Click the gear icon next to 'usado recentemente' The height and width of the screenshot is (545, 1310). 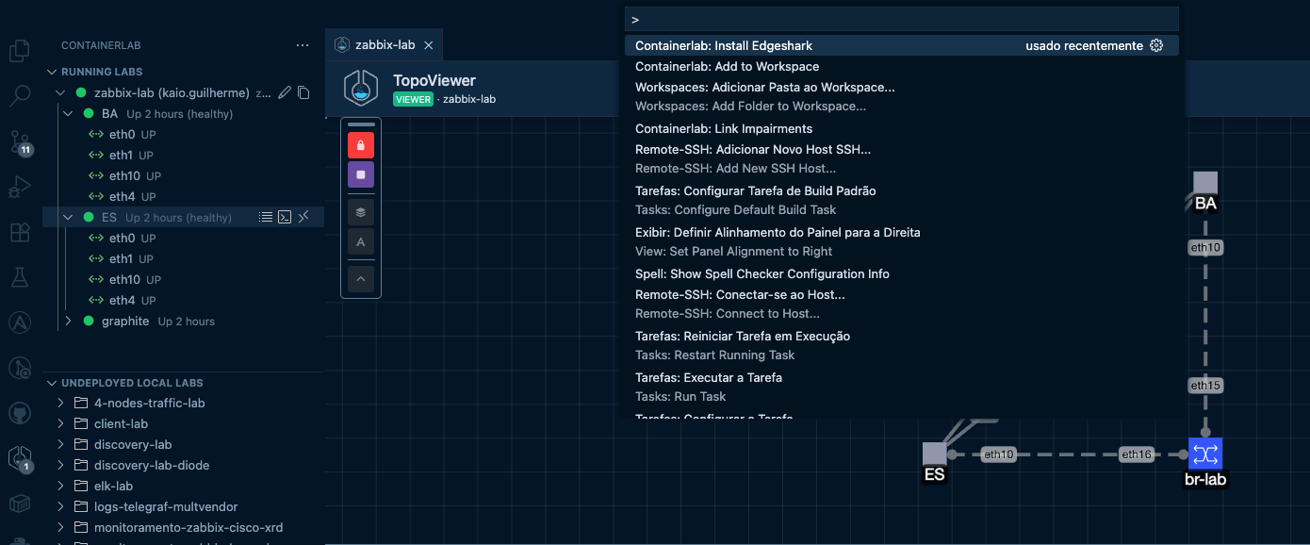point(1156,46)
